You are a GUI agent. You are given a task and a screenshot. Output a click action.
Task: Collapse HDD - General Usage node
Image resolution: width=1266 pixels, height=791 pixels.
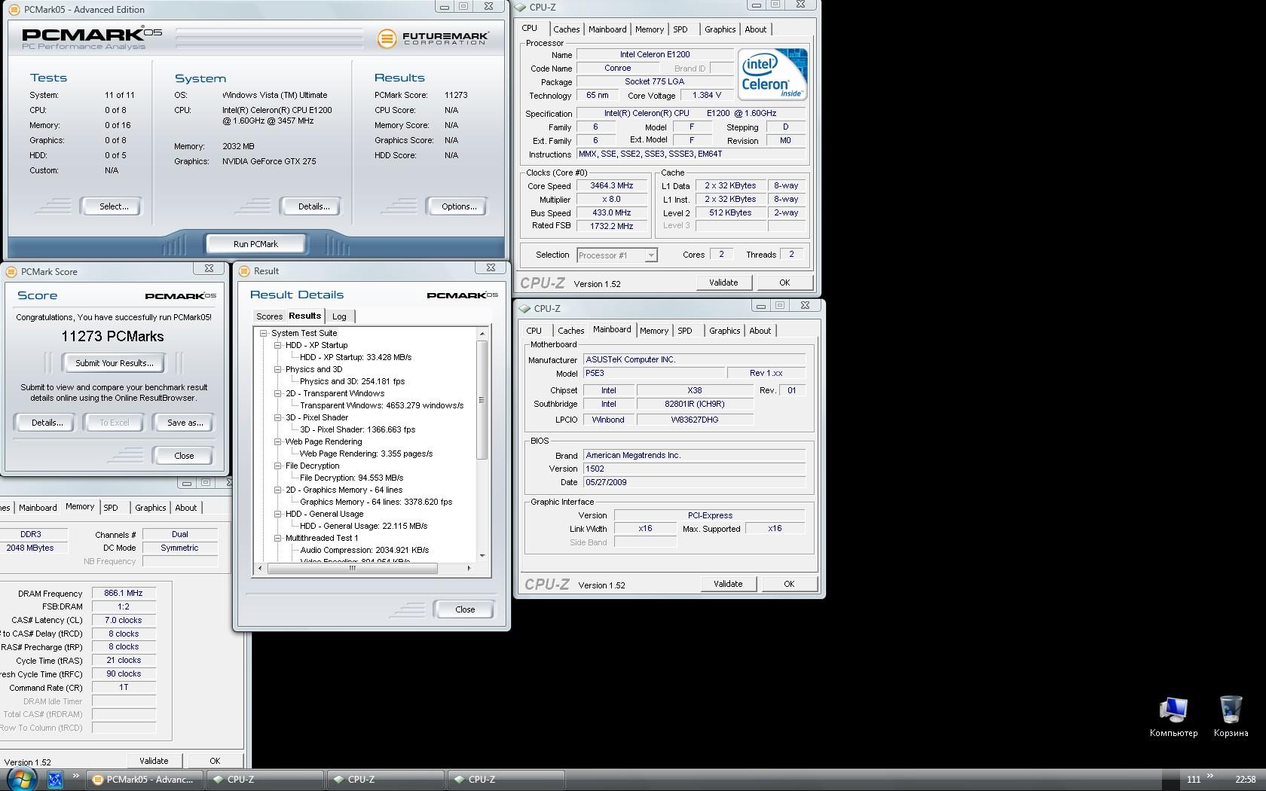click(277, 514)
